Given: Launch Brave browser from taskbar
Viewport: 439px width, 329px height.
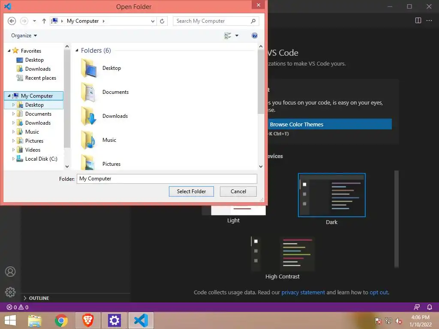Looking at the screenshot, I should [x=88, y=320].
